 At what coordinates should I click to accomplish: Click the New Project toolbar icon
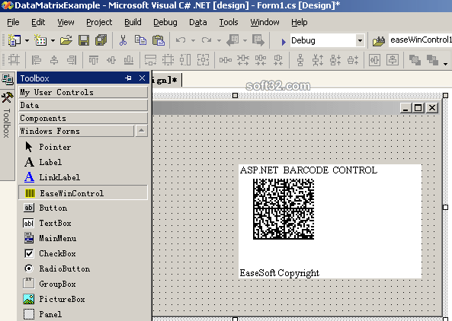(x=14, y=40)
